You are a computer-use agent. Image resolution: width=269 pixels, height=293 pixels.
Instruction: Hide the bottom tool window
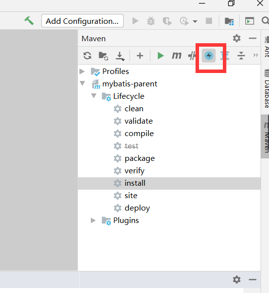(253, 280)
